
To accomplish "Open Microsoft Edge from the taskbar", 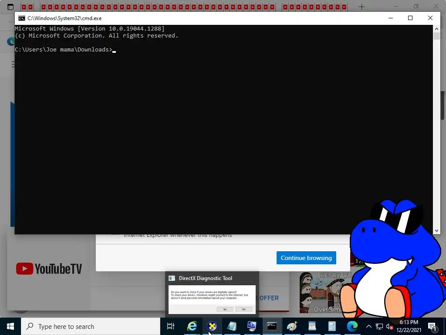I will click(x=352, y=326).
